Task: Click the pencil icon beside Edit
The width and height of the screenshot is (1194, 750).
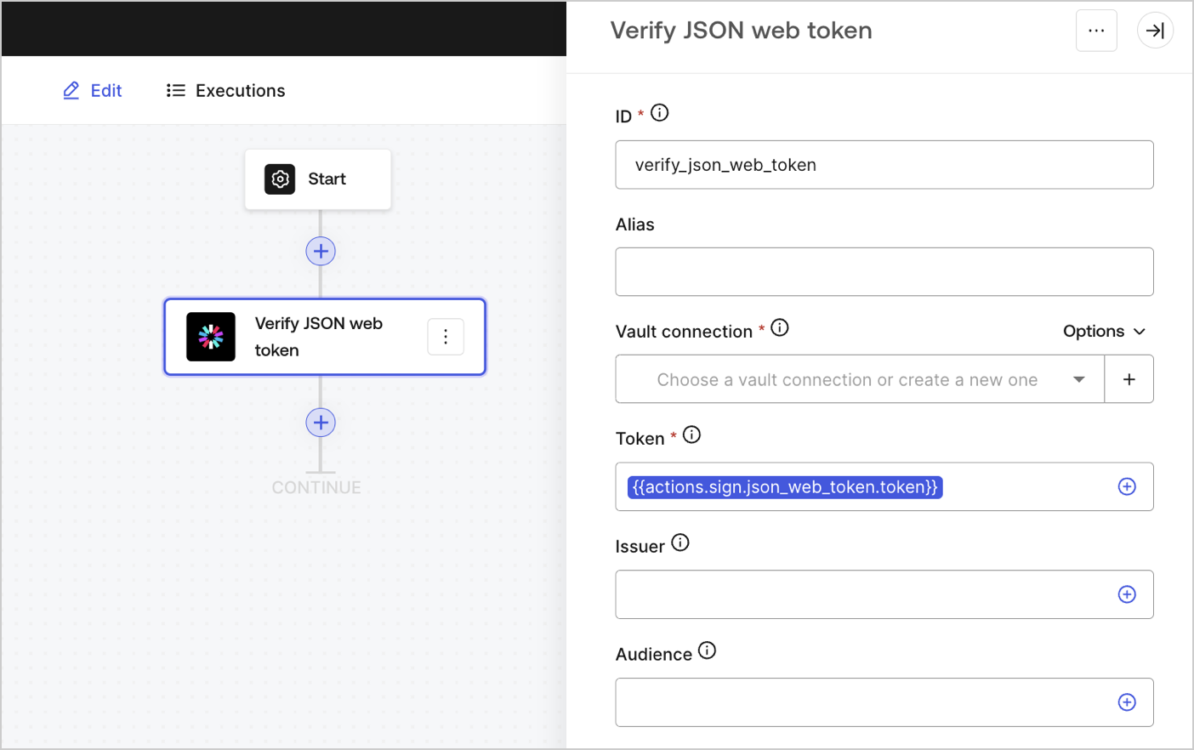Action: click(x=71, y=90)
